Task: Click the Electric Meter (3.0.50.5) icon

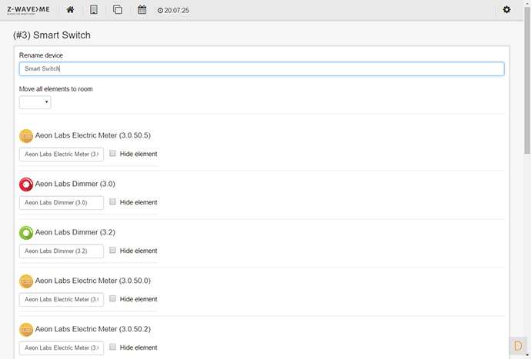Action: pyautogui.click(x=26, y=136)
